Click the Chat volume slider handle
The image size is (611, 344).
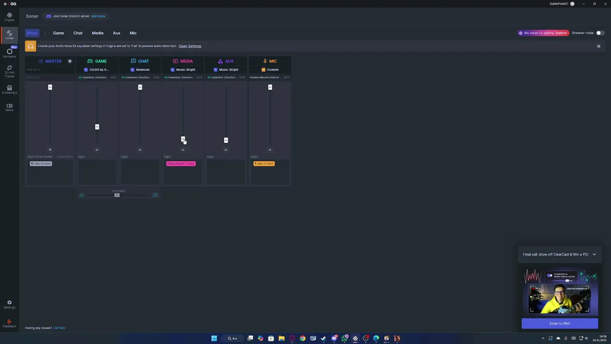[x=140, y=87]
